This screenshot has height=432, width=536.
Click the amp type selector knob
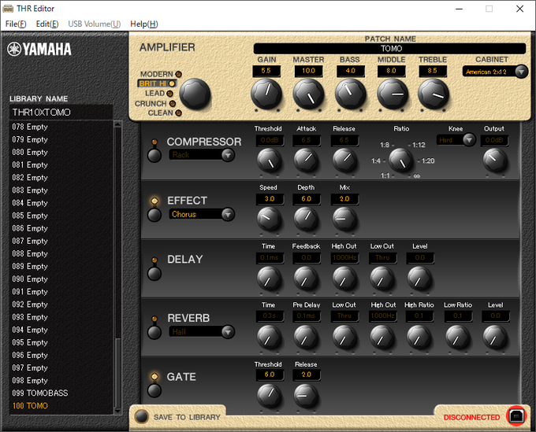tap(195, 94)
